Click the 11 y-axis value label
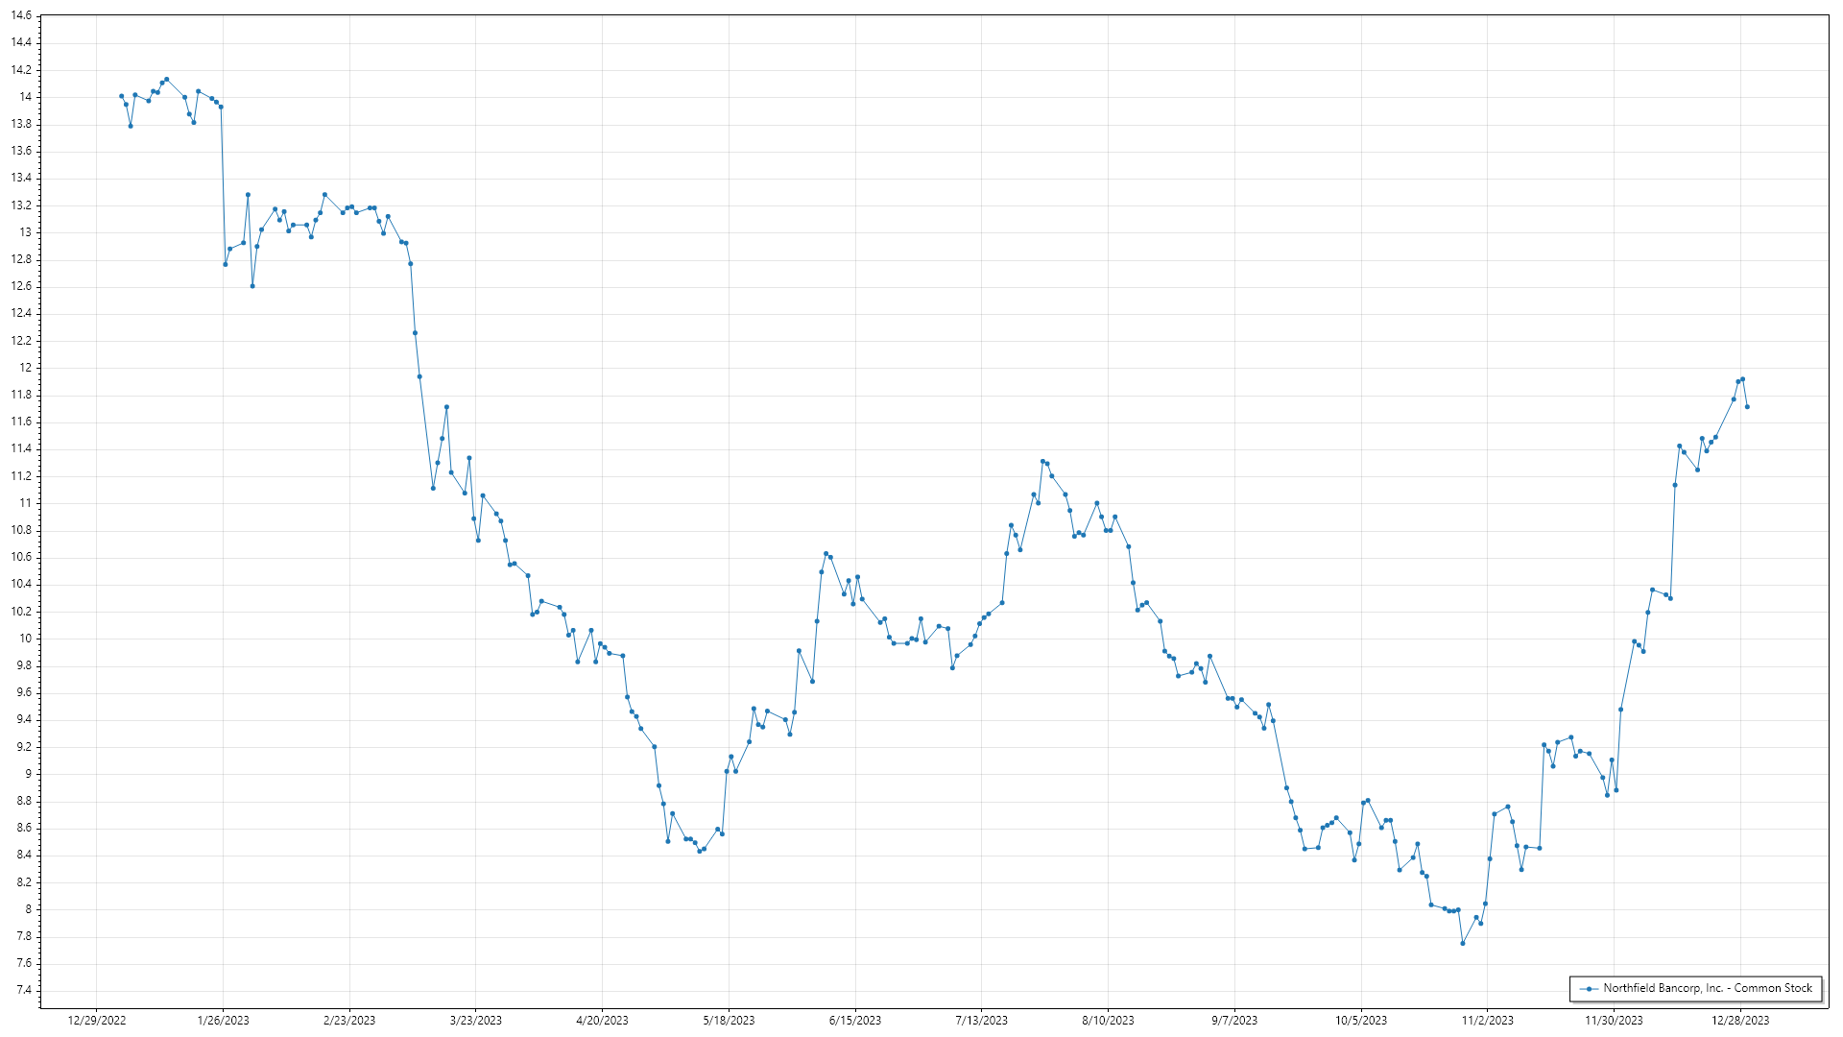Viewport: 1843px width, 1037px height. click(25, 503)
